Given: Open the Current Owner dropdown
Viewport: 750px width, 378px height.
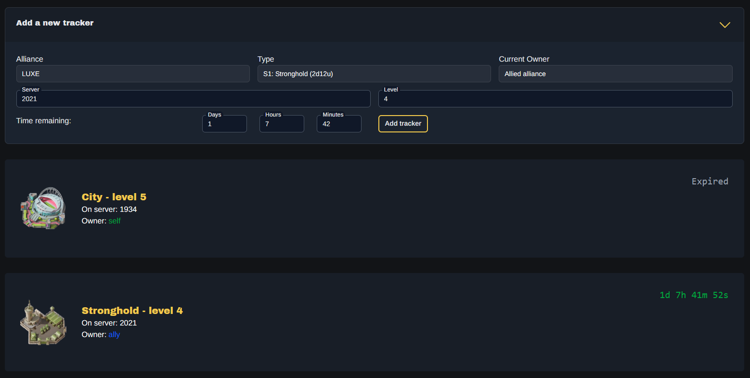Looking at the screenshot, I should (616, 74).
